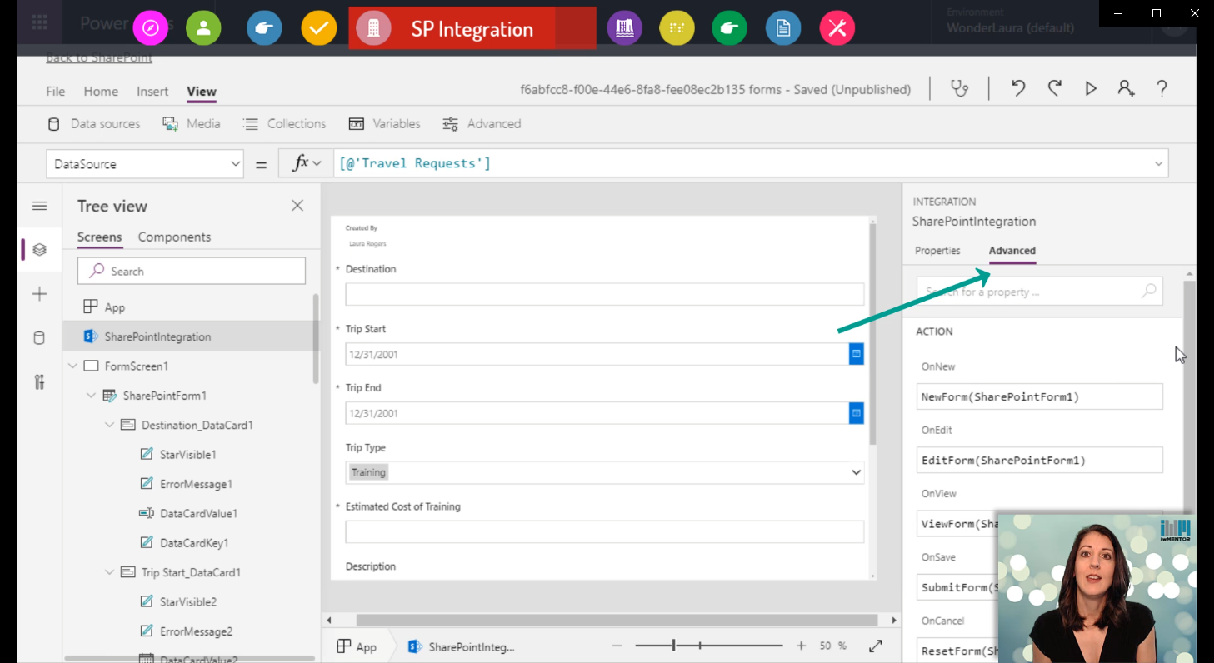
Task: Click the yellow dotted chapter icon
Action: [x=677, y=28]
